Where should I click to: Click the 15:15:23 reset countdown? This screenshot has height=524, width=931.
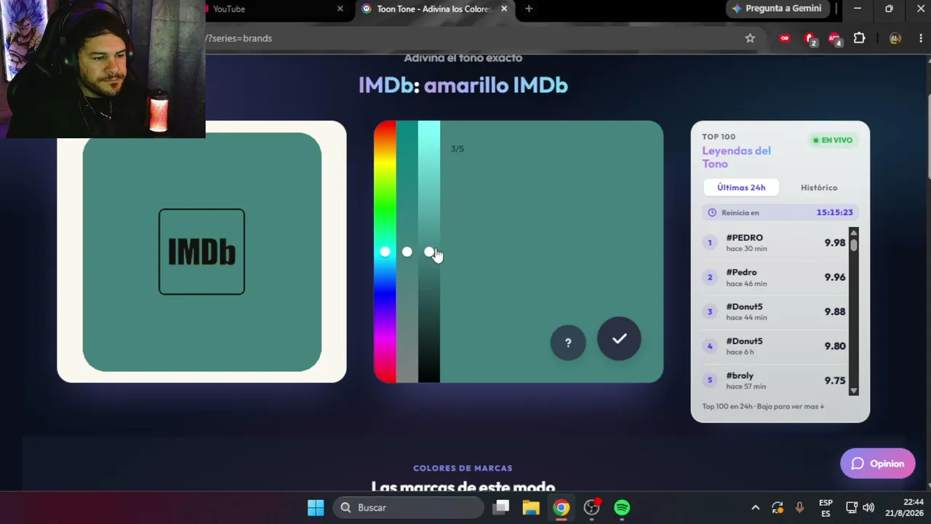click(834, 213)
